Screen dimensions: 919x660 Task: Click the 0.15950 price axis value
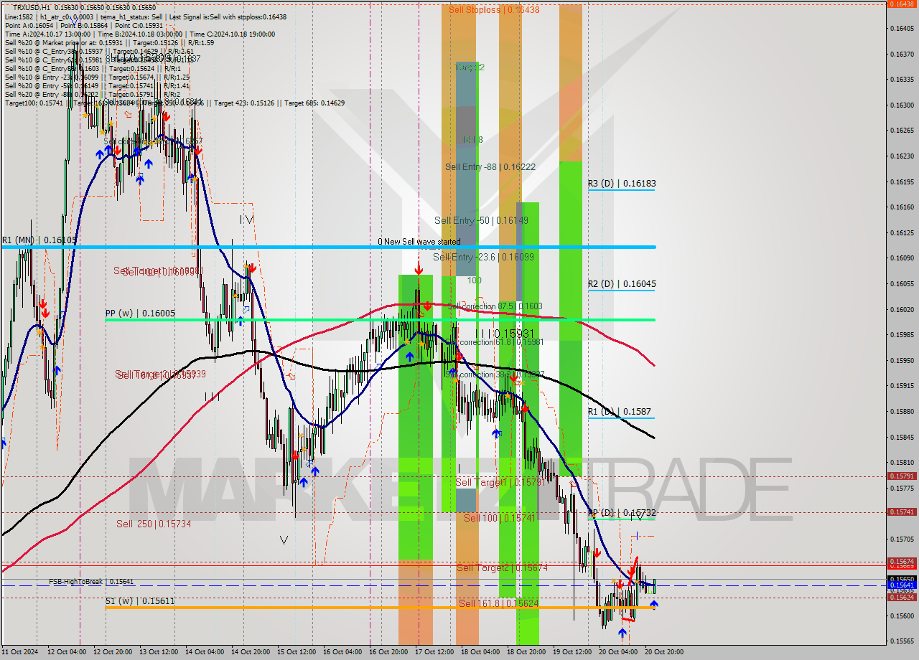pyautogui.click(x=902, y=360)
